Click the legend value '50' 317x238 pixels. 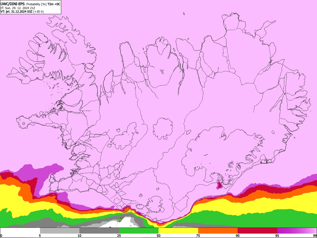click(x=158, y=236)
